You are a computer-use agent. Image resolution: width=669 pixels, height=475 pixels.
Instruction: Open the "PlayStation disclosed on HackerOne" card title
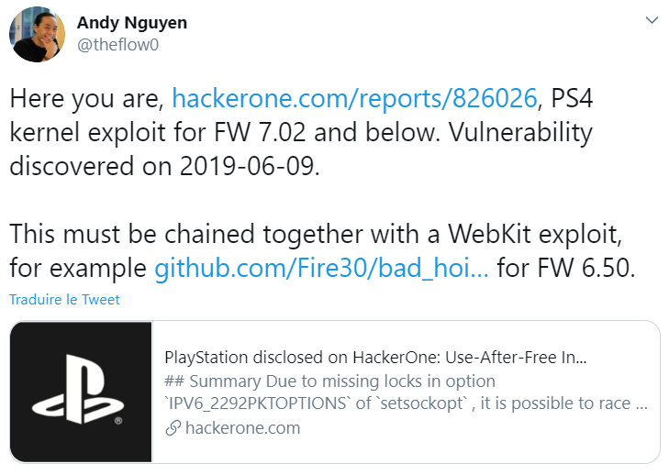(374, 357)
